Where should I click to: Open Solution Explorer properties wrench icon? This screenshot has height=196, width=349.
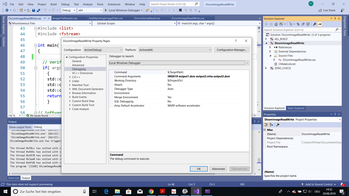click(x=315, y=24)
